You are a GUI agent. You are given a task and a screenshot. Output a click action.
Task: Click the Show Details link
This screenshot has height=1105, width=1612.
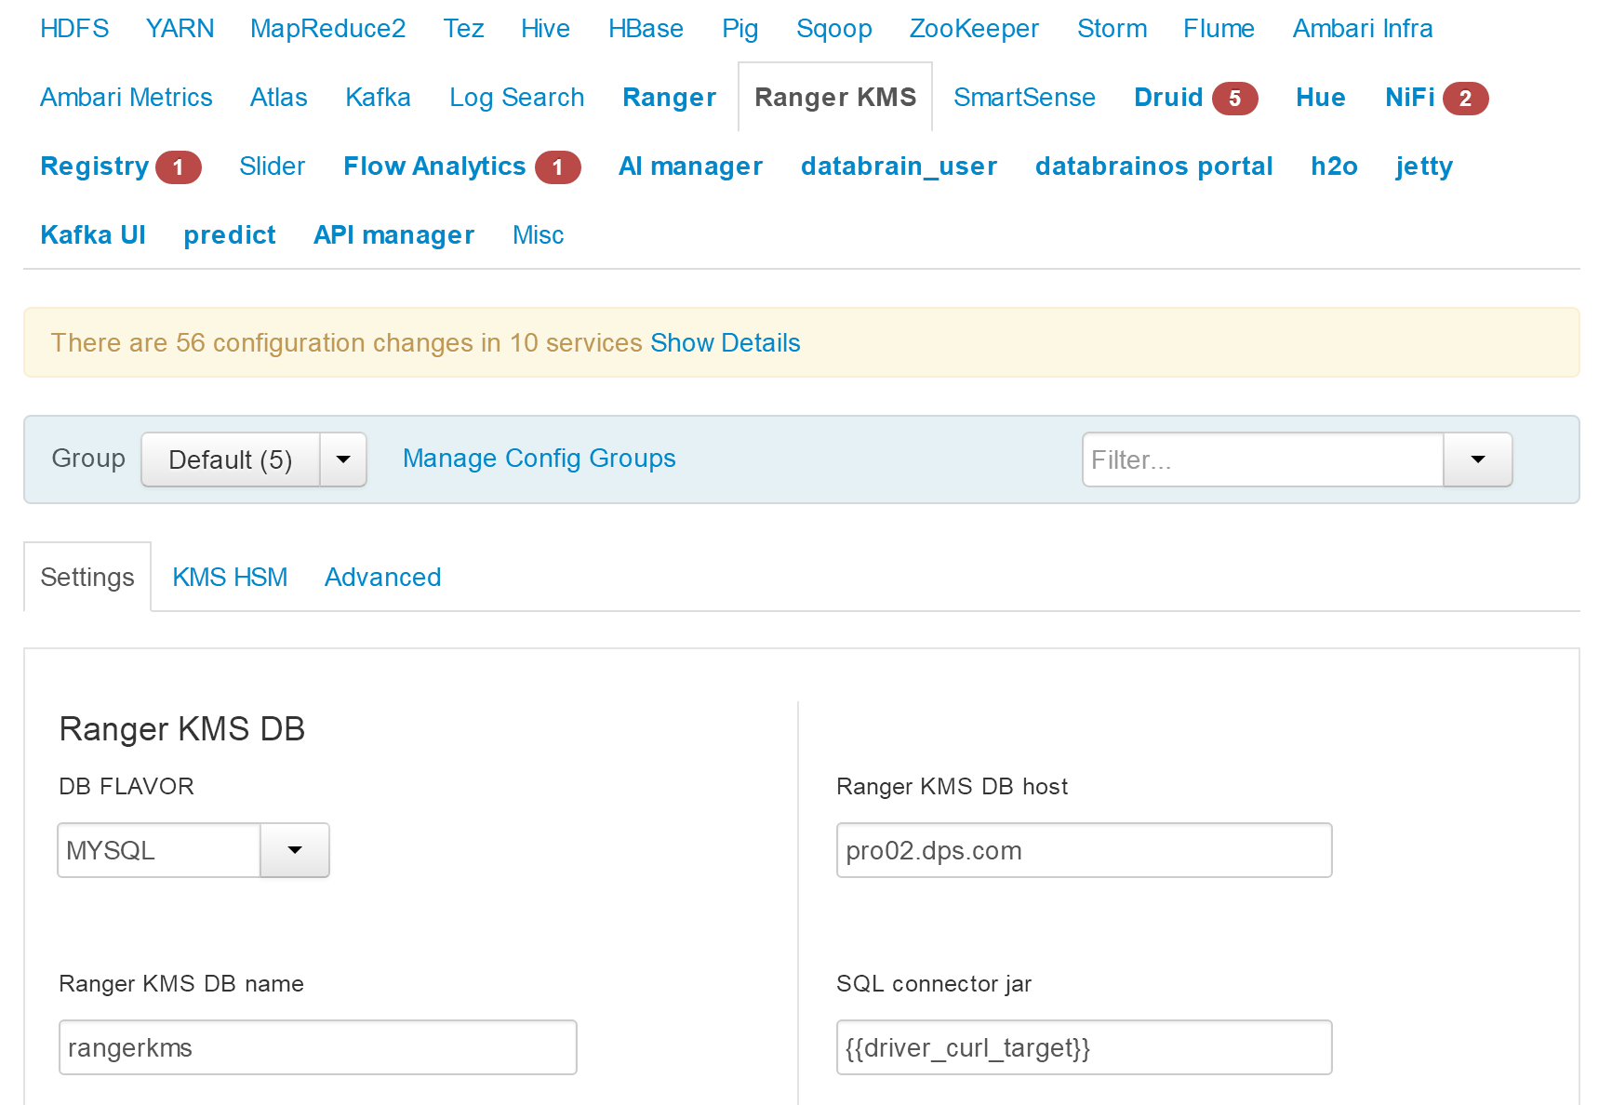[x=726, y=343]
